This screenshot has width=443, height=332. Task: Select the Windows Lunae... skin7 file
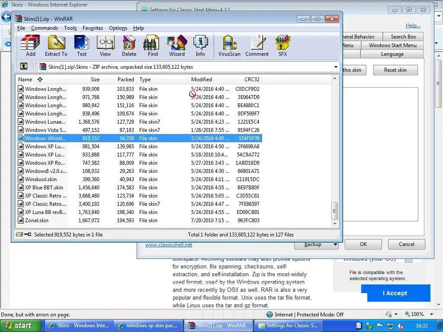pos(139,121)
